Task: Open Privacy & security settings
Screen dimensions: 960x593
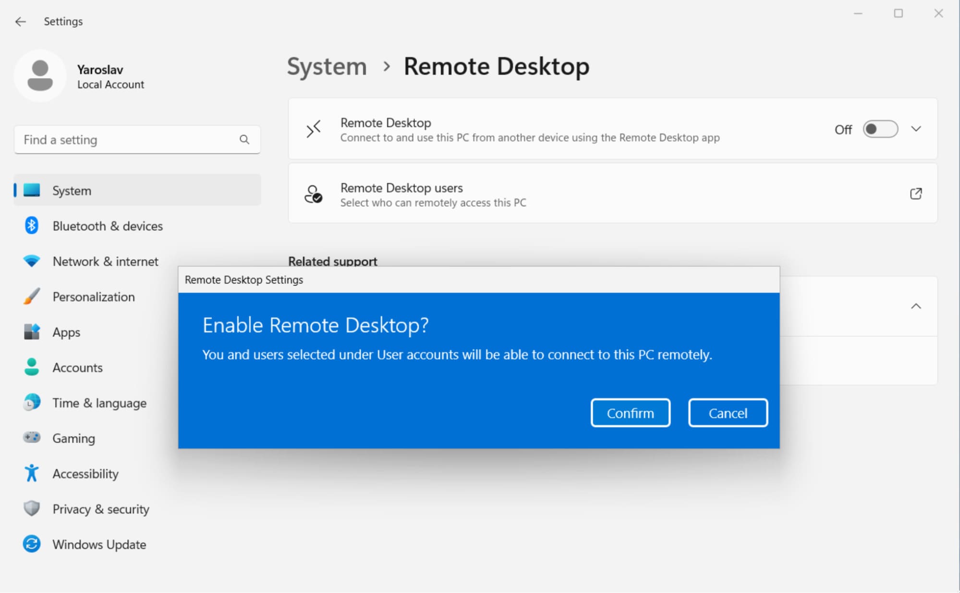Action: (x=137, y=509)
